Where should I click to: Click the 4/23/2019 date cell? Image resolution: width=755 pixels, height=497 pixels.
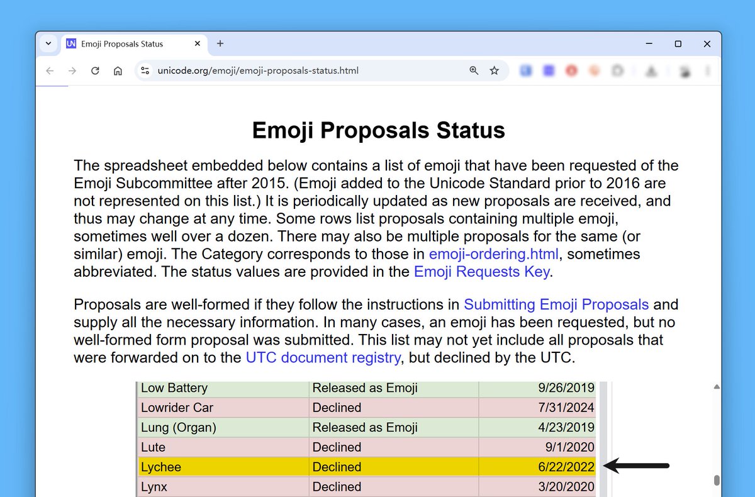(537, 427)
